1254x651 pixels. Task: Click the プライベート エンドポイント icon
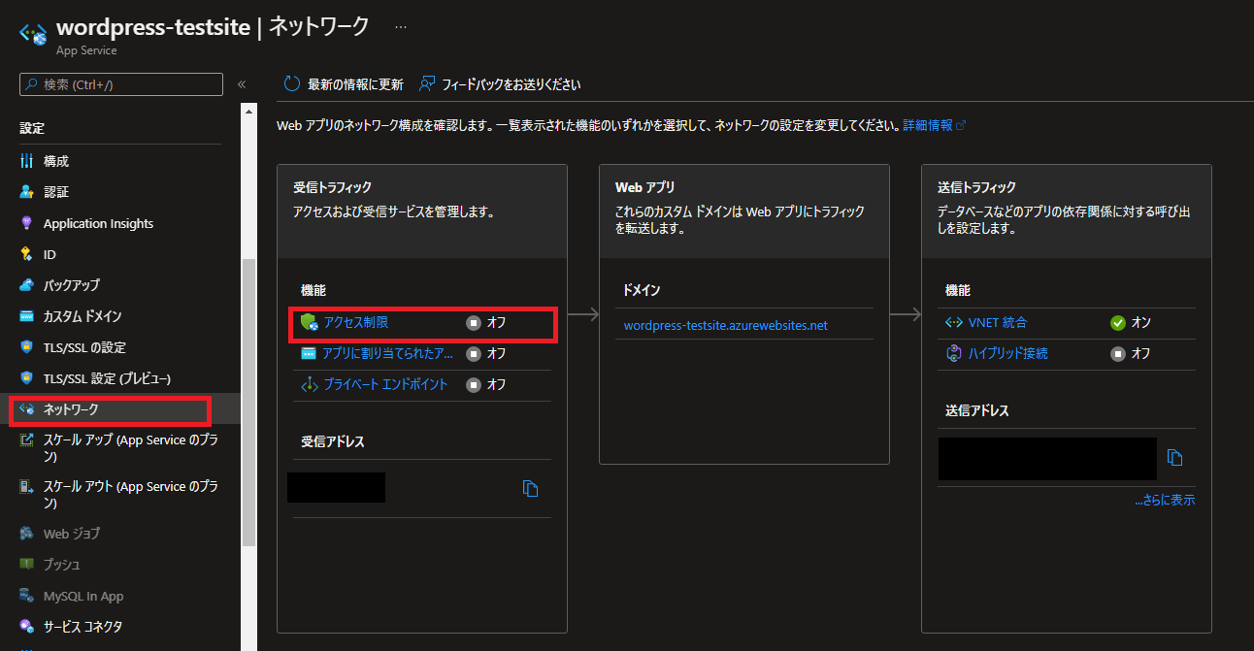(310, 384)
